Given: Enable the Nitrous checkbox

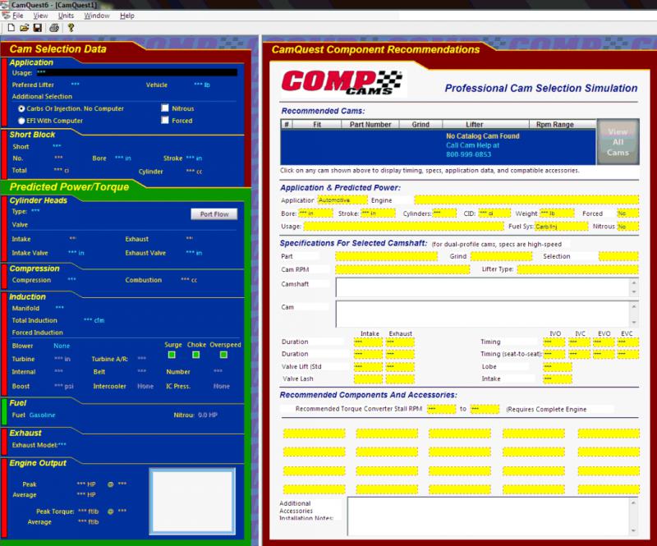Looking at the screenshot, I should click(x=165, y=108).
